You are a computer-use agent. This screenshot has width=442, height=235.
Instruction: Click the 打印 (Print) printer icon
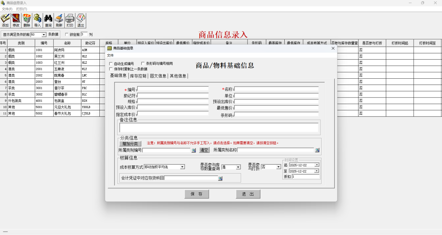[x=69, y=20]
